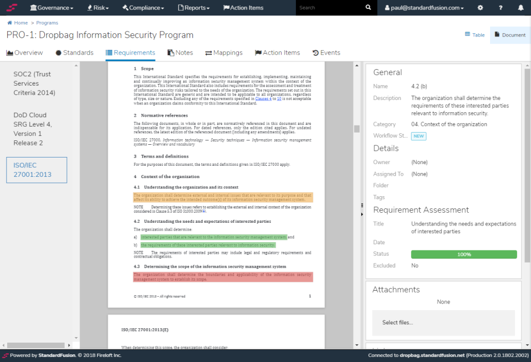Click the Requirements list icon
The height and width of the screenshot is (362, 531).
[x=109, y=53]
